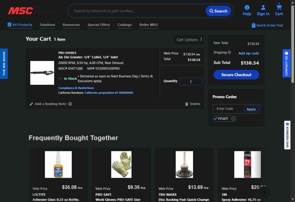295x202 pixels.
Task: Click the Mfr# 5530005526PRO text
Action: tap(103, 68)
